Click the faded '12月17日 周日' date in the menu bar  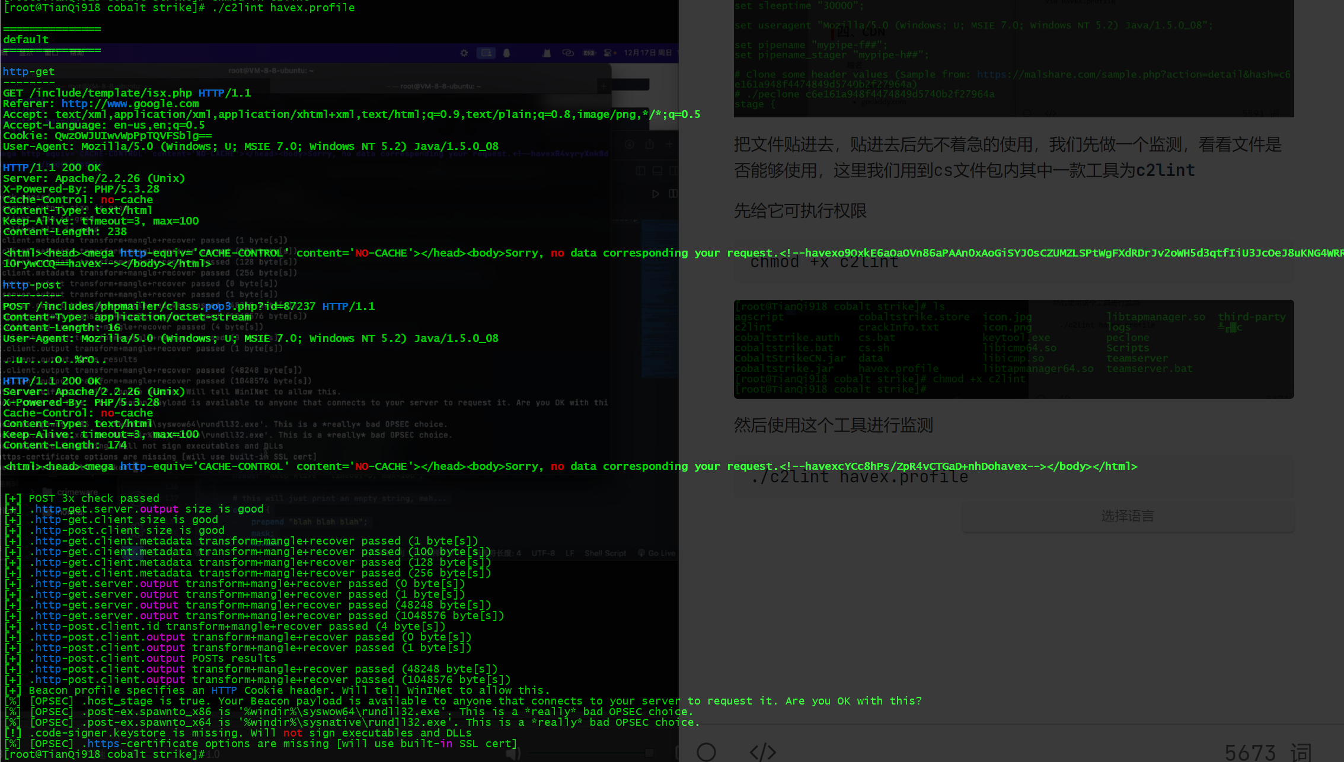click(647, 53)
